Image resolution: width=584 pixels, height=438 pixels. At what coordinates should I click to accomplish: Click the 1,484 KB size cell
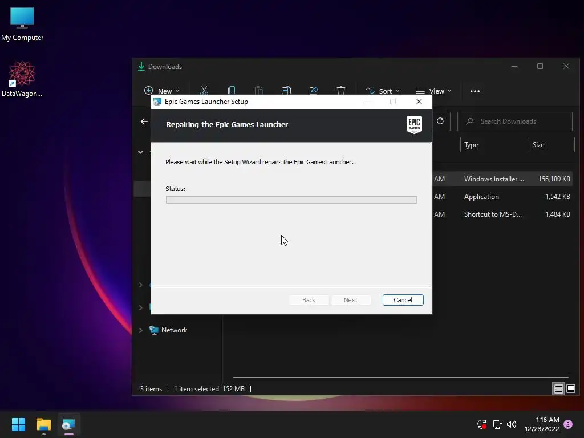(x=558, y=214)
